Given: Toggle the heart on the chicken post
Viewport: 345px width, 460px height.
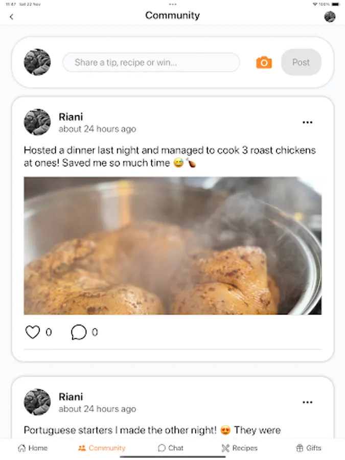Looking at the screenshot, I should click(x=33, y=331).
